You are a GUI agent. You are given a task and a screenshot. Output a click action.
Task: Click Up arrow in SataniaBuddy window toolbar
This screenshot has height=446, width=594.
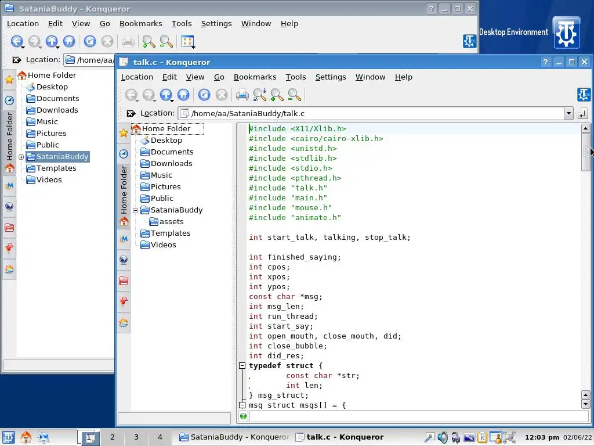[52, 41]
